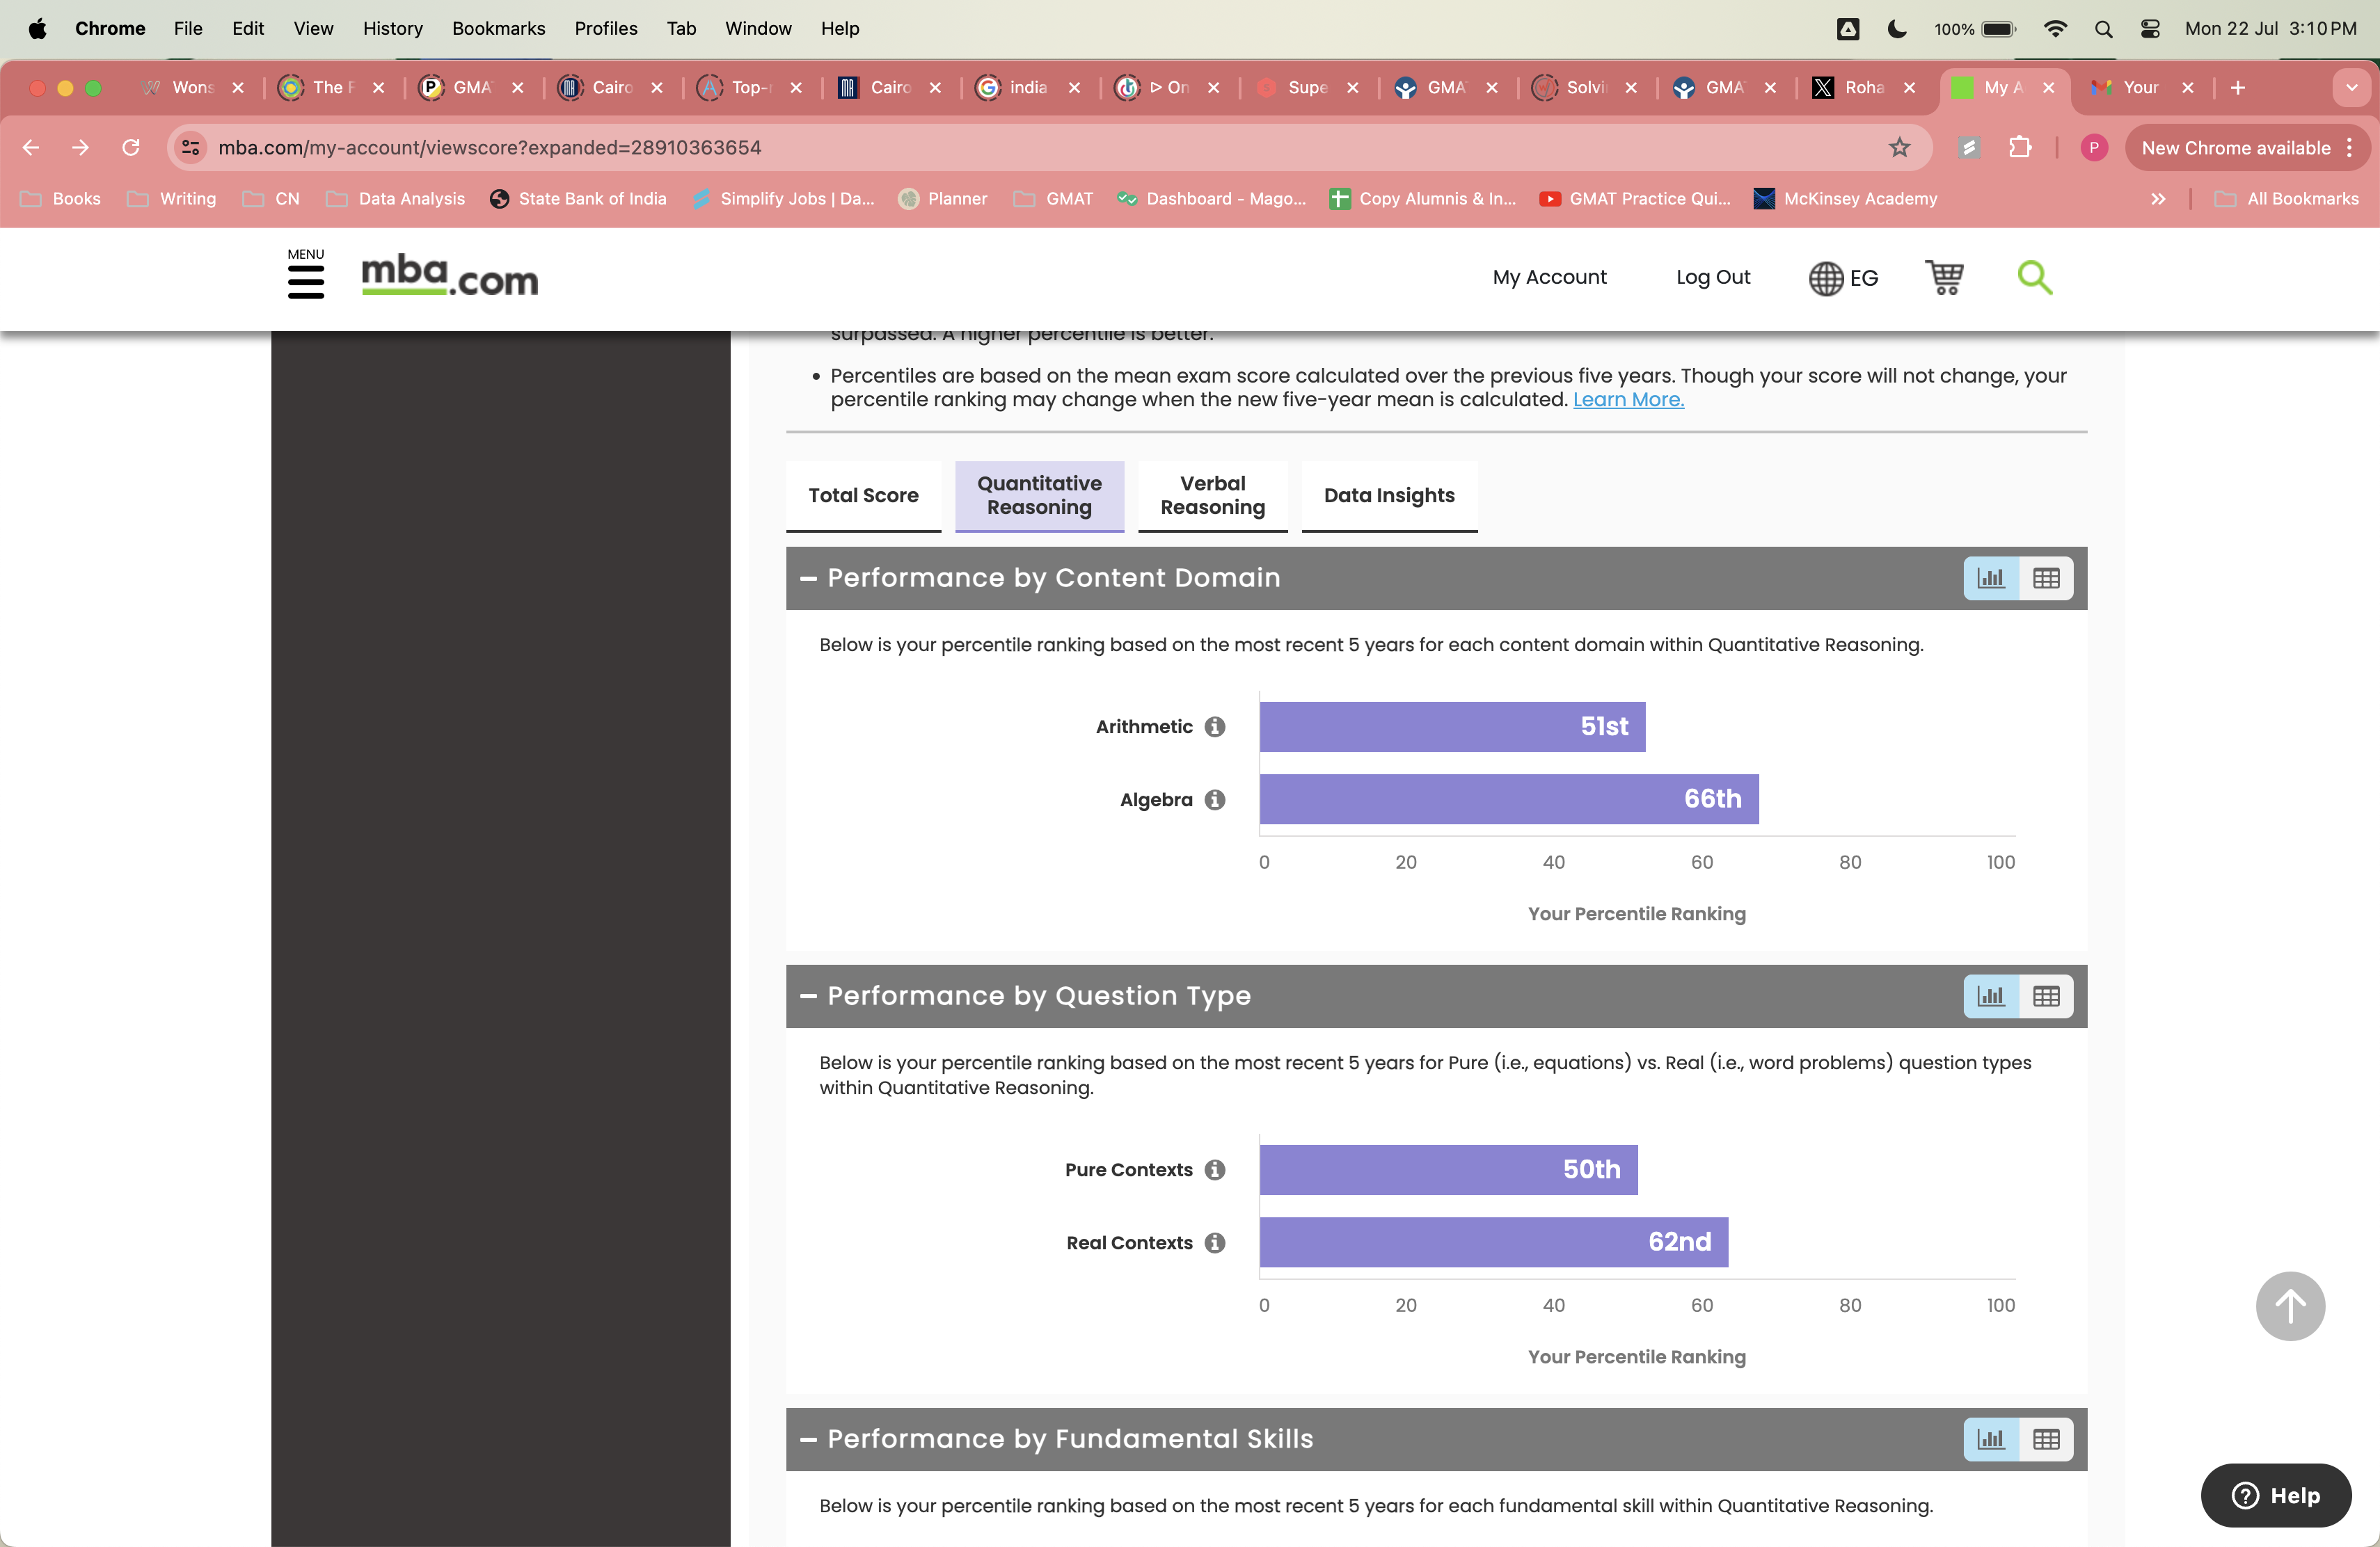Click the green search icon
This screenshot has width=2380, height=1547.
[2035, 278]
